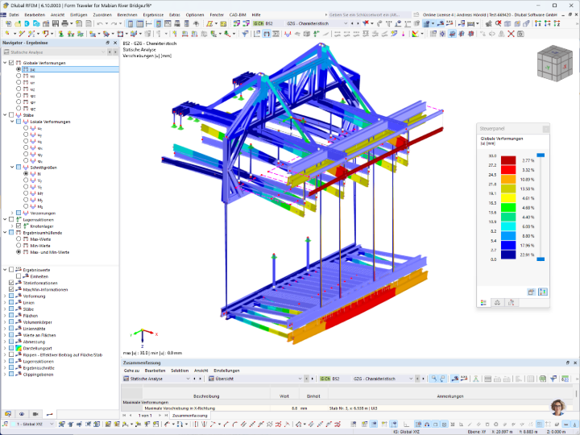Click Gehe zu in summary panel
580x435 pixels.
tap(131, 371)
